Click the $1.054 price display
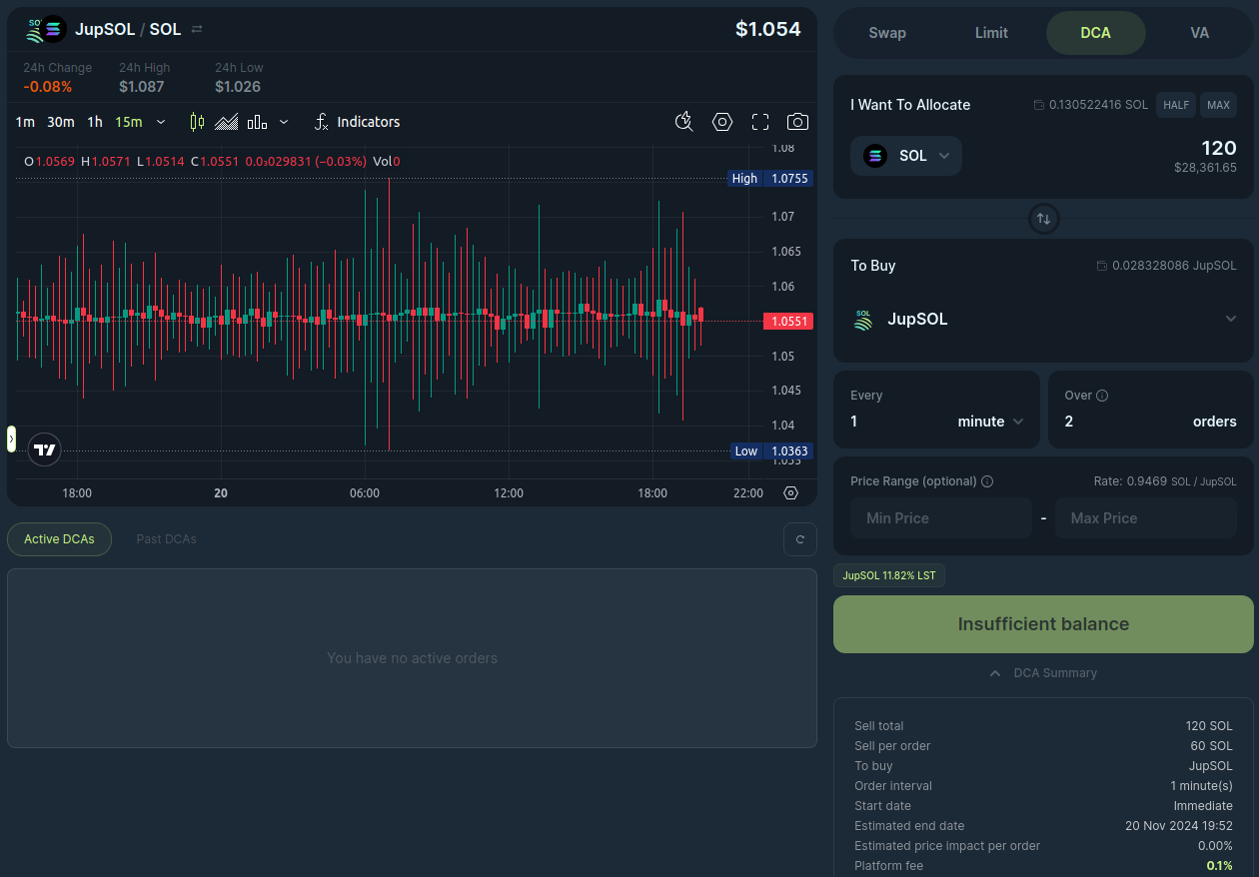The height and width of the screenshot is (877, 1259). click(767, 29)
